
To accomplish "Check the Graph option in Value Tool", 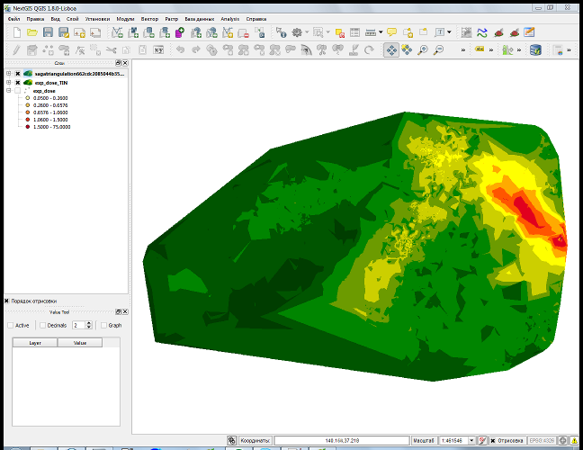I will pyautogui.click(x=103, y=325).
